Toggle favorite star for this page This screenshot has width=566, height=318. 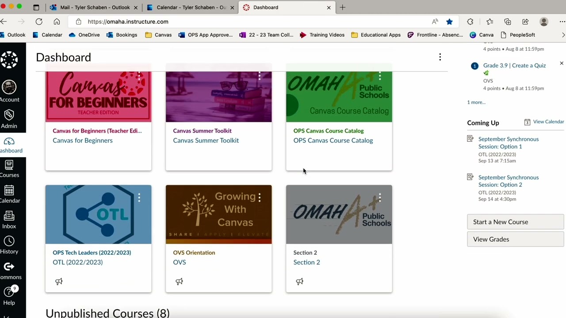coord(449,22)
